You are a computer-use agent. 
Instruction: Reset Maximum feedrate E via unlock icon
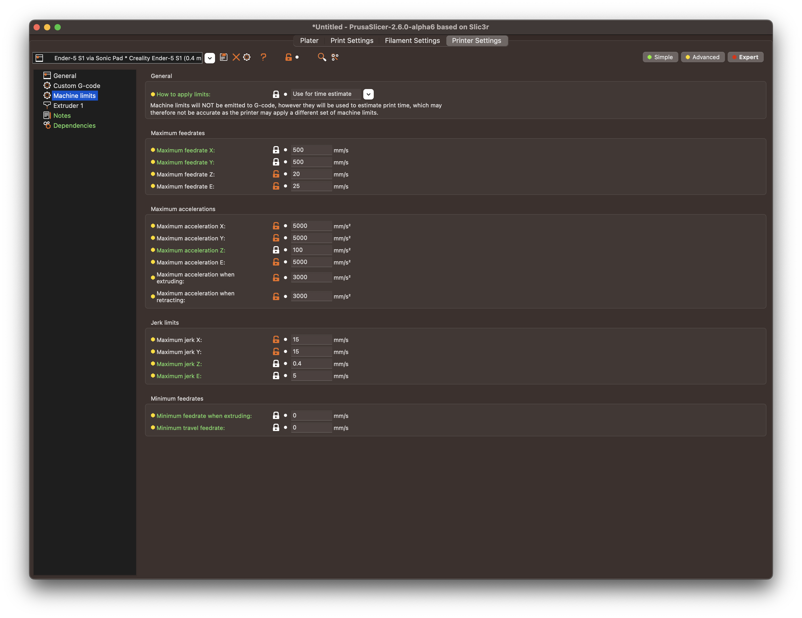[276, 186]
